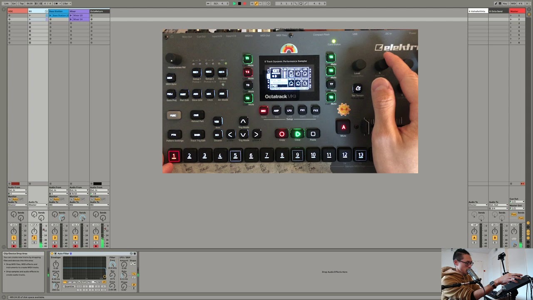Set Bass Station monitor to Off
The image size is (533, 300).
(63, 199)
